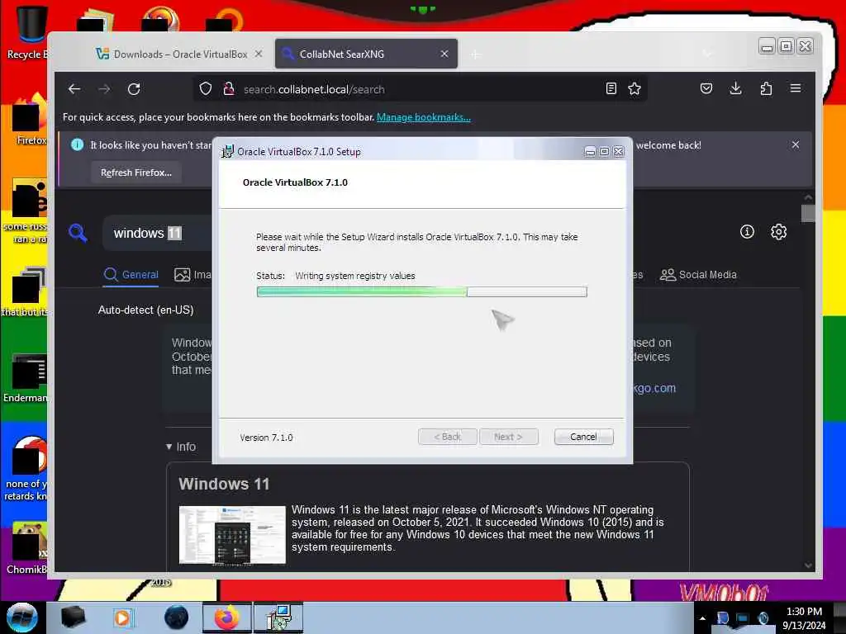The height and width of the screenshot is (634, 846).
Task: Bookmark this page with the star
Action: pos(634,89)
